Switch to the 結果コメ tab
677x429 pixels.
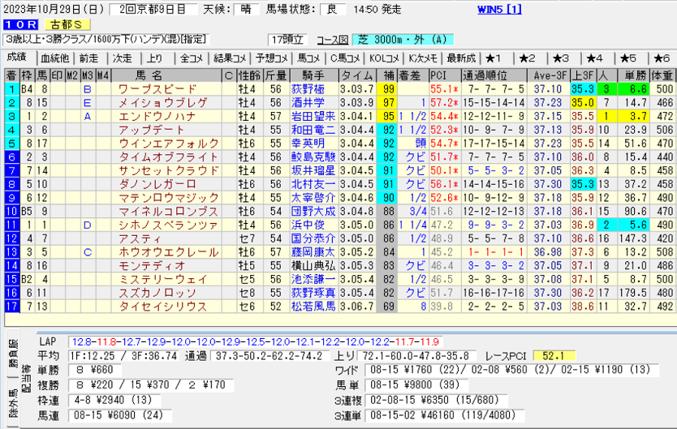tap(229, 58)
